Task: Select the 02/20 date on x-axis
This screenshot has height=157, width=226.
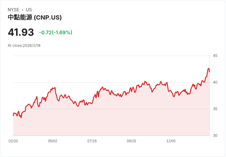Action: coord(13,141)
